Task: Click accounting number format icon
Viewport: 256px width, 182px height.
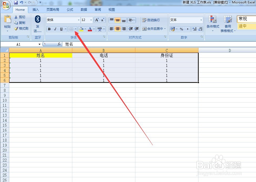Action: [173, 29]
